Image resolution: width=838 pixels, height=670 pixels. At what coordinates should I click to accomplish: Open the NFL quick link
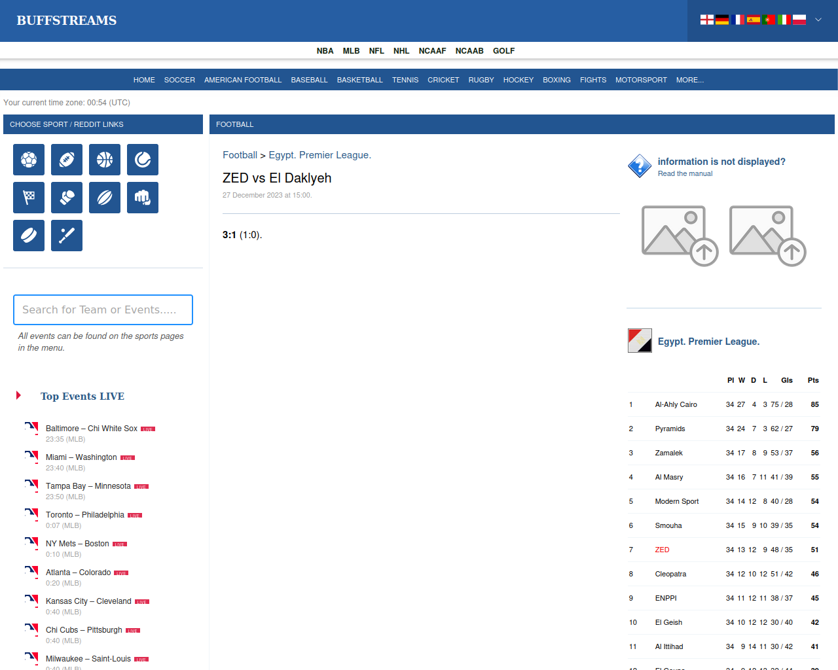pyautogui.click(x=376, y=50)
